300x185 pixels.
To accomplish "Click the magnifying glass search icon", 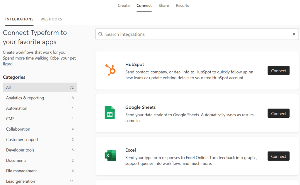I will (100, 34).
